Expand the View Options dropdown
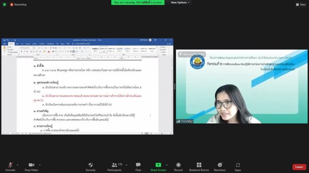309x173 pixels. (181, 2)
